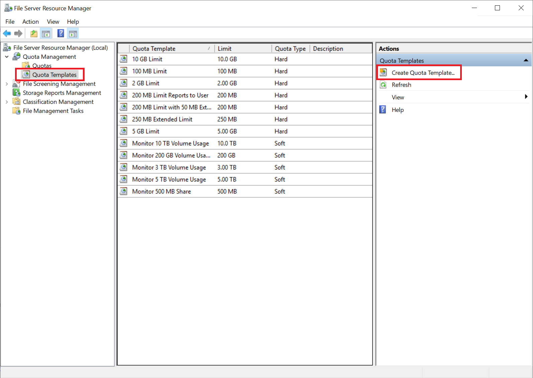Sort by the Description column header
This screenshot has width=533, height=378.
point(341,49)
